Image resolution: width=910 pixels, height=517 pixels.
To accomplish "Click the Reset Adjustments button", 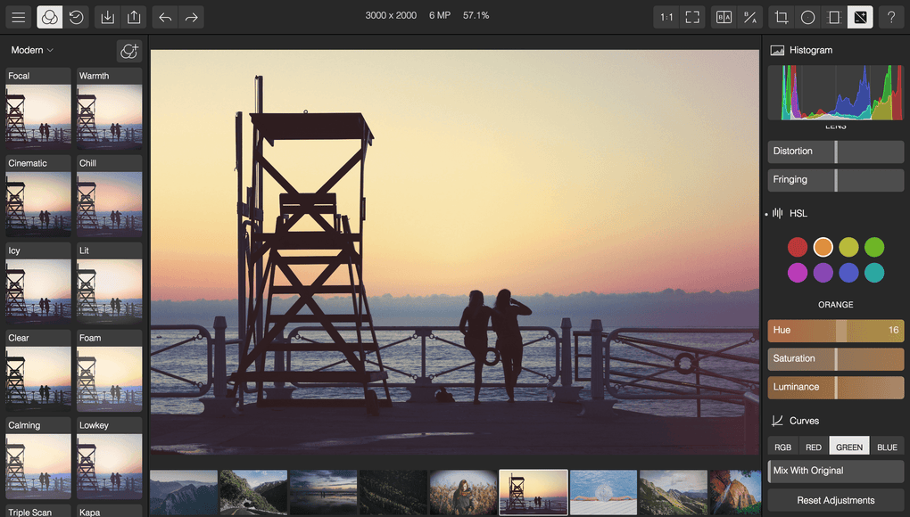I will [836, 500].
